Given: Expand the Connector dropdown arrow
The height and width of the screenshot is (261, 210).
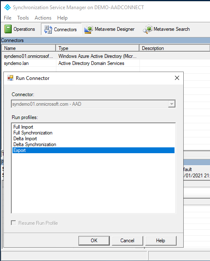Looking at the screenshot, I should pyautogui.click(x=172, y=104).
